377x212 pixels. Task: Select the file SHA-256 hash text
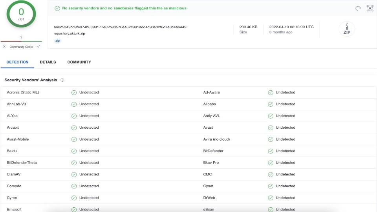[120, 27]
